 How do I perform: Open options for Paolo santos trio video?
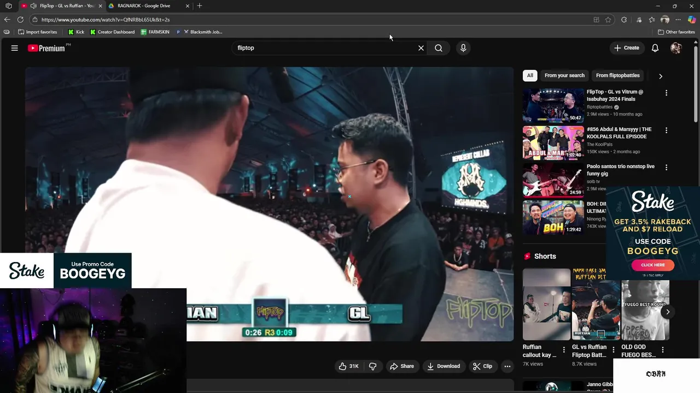point(666,168)
